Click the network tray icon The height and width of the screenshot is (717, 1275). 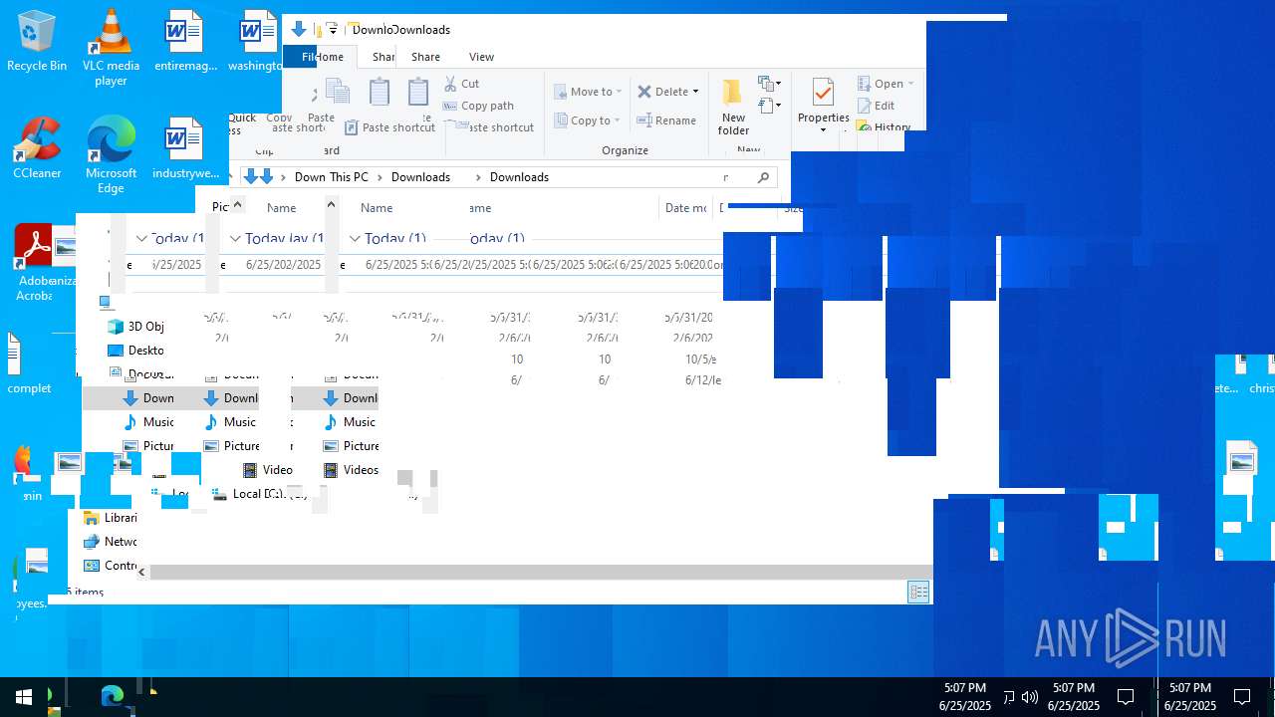1008,697
